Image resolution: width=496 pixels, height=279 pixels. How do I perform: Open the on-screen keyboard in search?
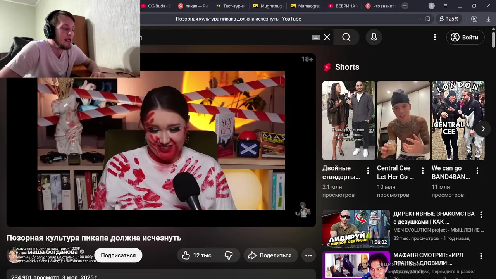pos(316,37)
